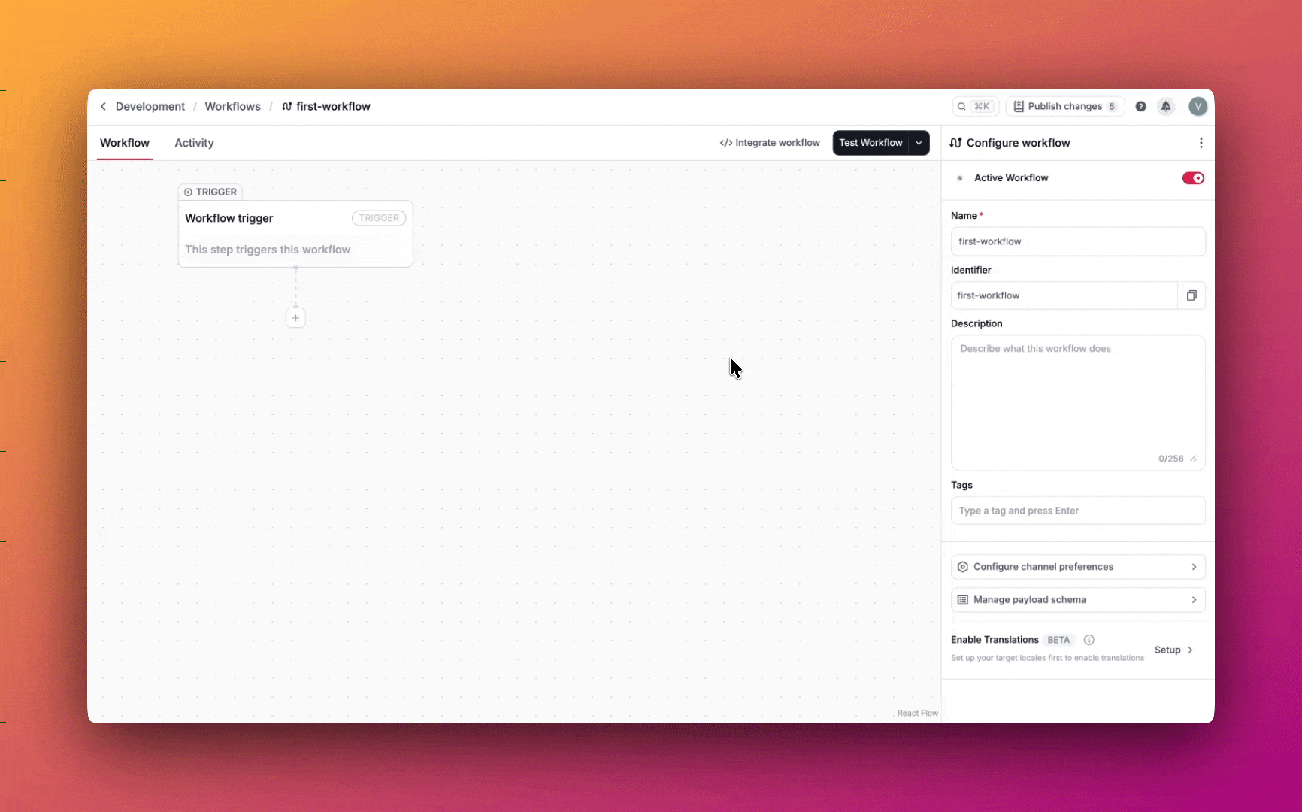
Task: Expand the Description box with the resize icon
Action: point(1194,459)
